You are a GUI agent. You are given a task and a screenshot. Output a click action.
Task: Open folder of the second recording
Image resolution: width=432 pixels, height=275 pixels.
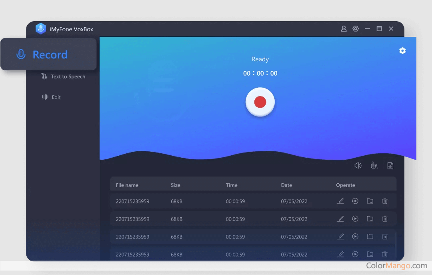(370, 219)
